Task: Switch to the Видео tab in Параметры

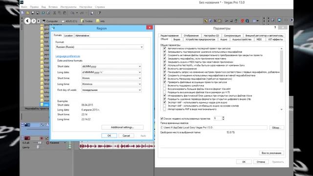Action: [177, 40]
